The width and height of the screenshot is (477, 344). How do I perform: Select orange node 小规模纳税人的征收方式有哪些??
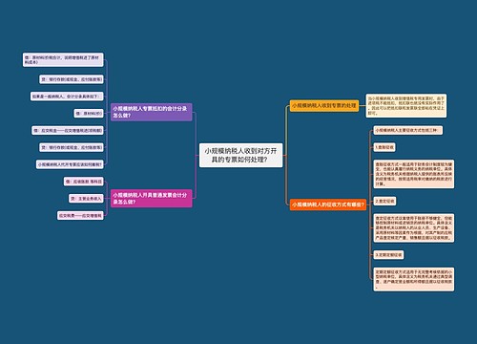(328, 204)
